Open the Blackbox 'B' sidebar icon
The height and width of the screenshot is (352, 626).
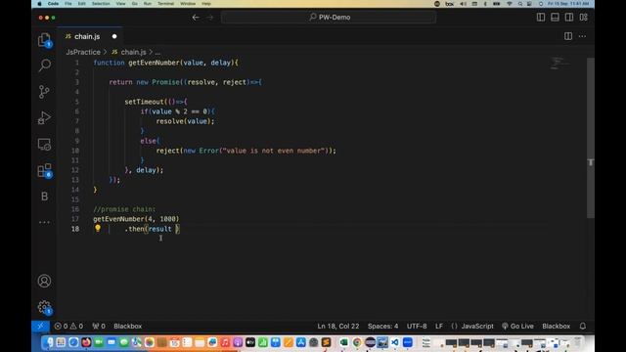coord(44,197)
